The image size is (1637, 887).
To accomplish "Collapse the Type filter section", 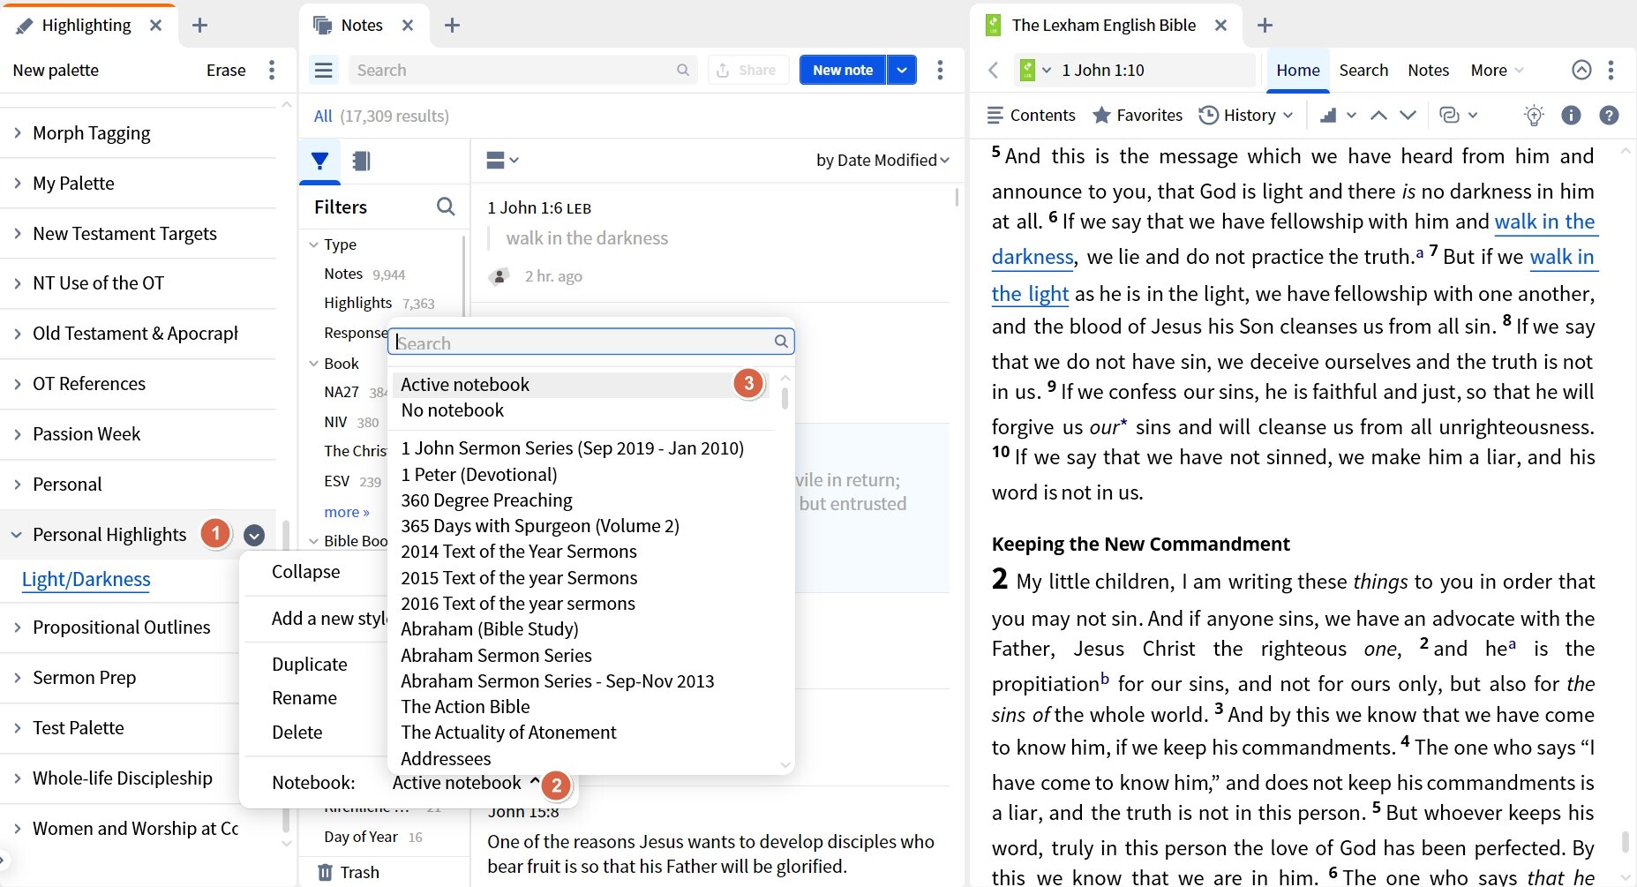I will click(313, 244).
